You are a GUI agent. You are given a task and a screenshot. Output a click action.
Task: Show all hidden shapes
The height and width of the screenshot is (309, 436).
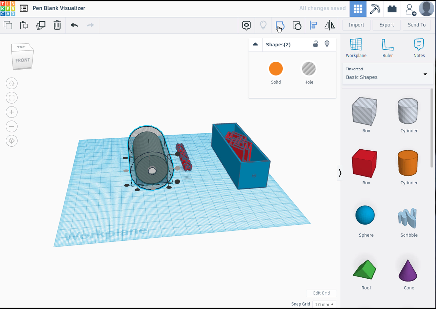(263, 25)
